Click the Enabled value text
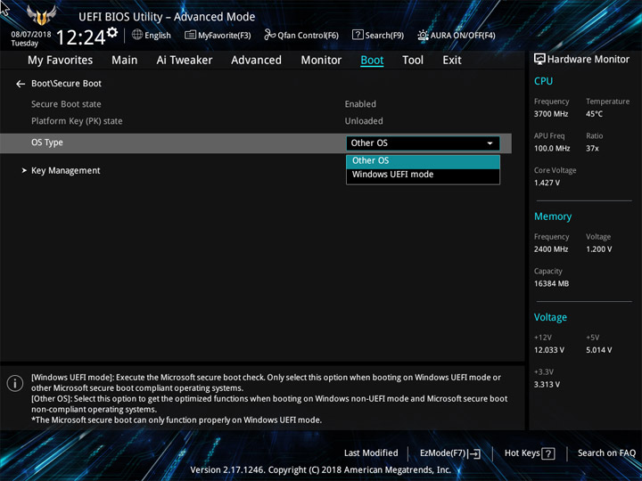Image resolution: width=642 pixels, height=481 pixels. click(360, 104)
